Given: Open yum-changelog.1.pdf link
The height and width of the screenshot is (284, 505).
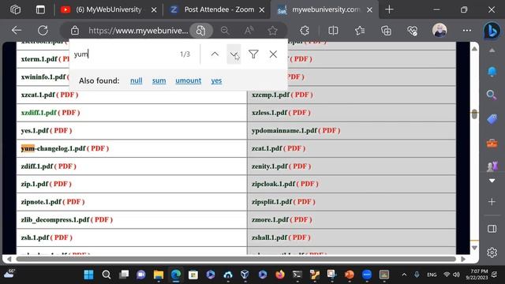Looking at the screenshot, I should (54, 148).
